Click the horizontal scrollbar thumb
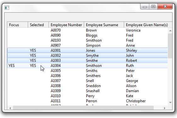 (x=83, y=108)
